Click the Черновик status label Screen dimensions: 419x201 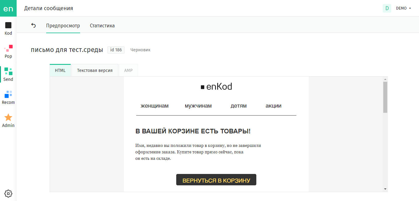coord(140,50)
